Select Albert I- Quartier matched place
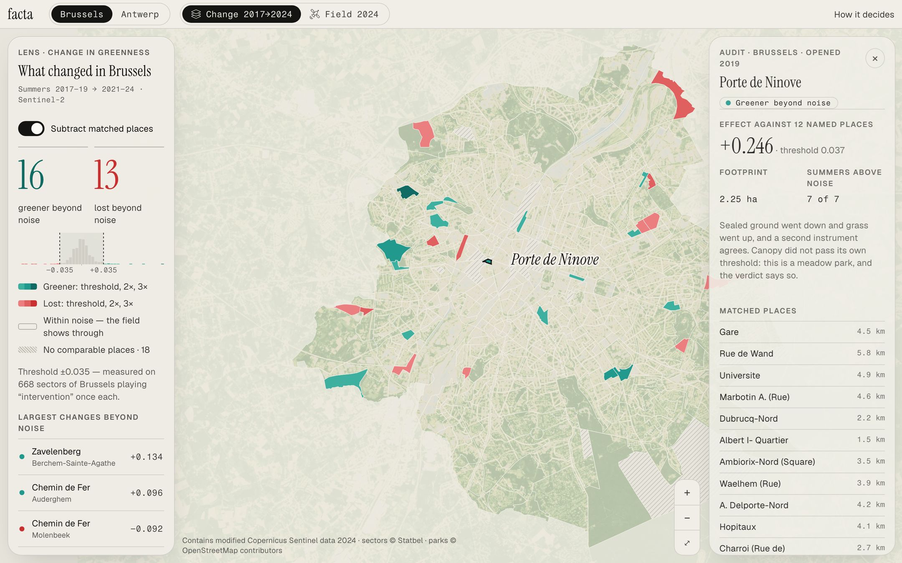Viewport: 902px width, 563px height. pos(802,440)
